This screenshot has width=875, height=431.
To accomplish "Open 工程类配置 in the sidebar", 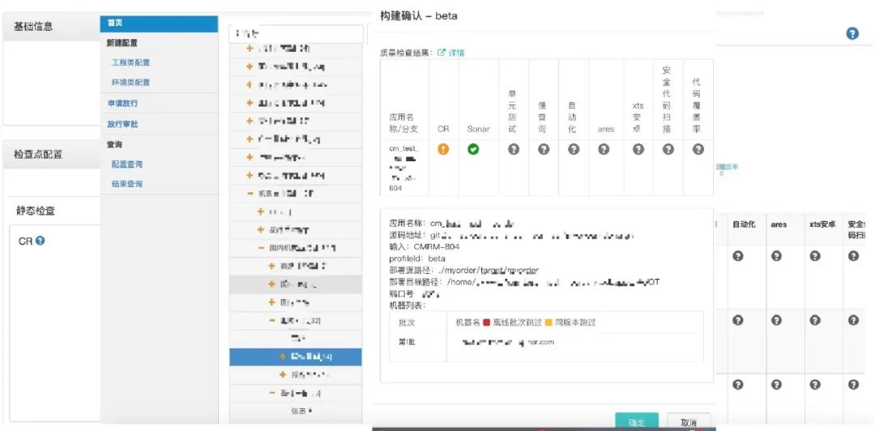I will click(x=130, y=62).
